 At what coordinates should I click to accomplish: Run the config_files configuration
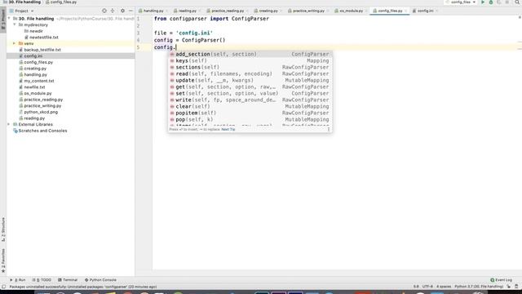(x=483, y=2)
